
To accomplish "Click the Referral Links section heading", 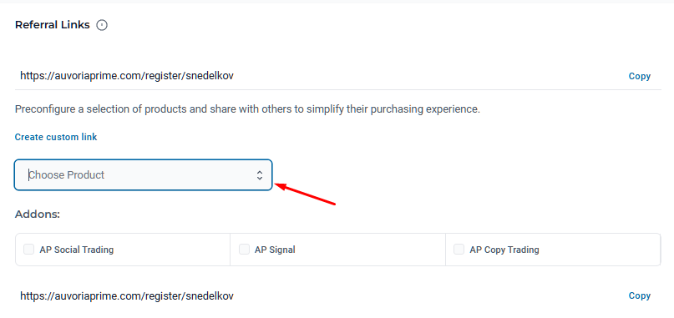I will (53, 25).
